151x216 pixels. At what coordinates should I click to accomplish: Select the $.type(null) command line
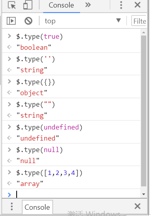point(39,150)
